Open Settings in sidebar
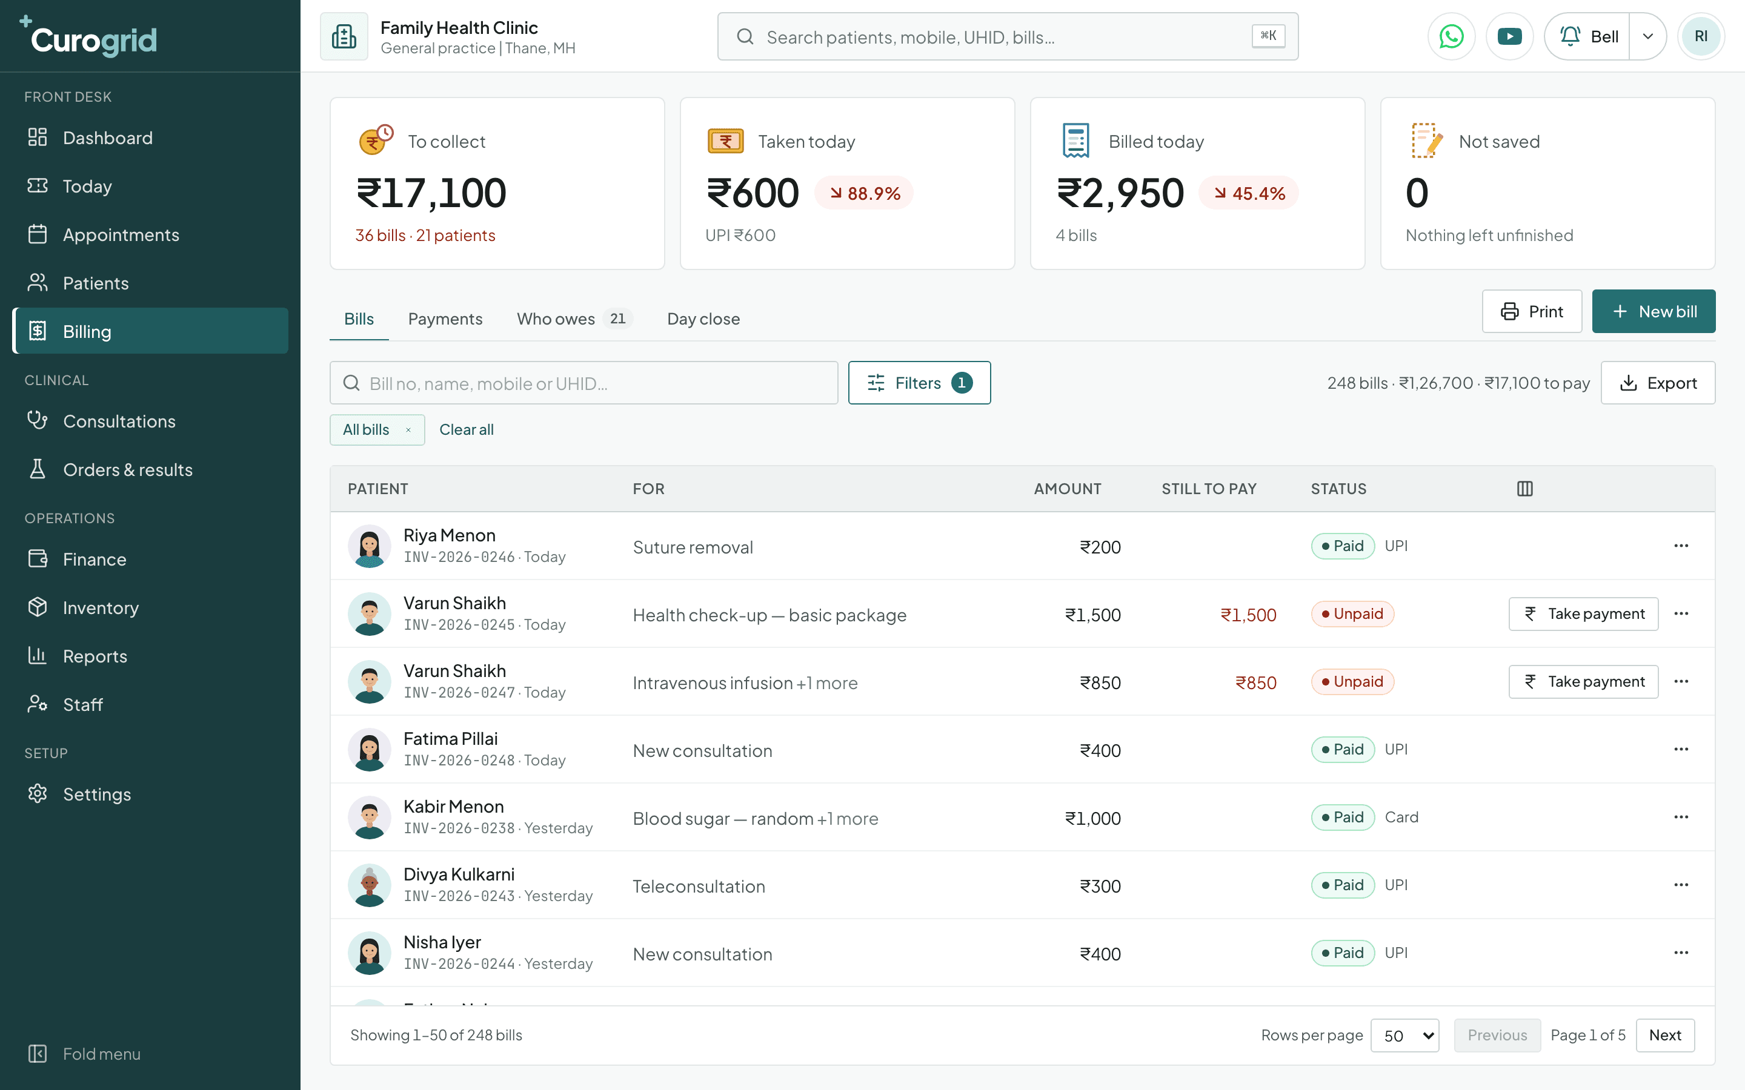The width and height of the screenshot is (1745, 1090). (x=150, y=794)
